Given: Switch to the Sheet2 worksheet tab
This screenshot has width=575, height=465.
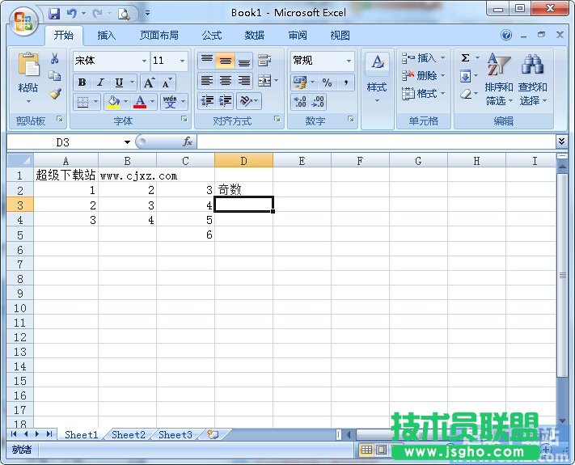Looking at the screenshot, I should pyautogui.click(x=129, y=434).
